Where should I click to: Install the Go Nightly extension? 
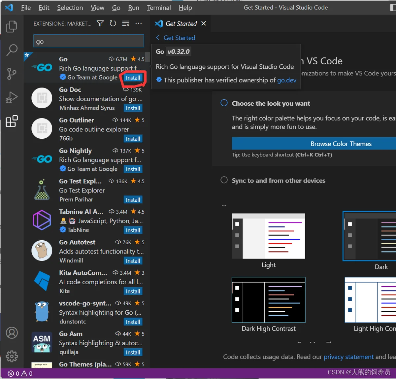coord(133,169)
